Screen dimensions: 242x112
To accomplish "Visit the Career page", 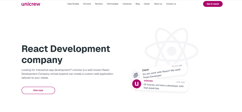I will pos(147,4).
